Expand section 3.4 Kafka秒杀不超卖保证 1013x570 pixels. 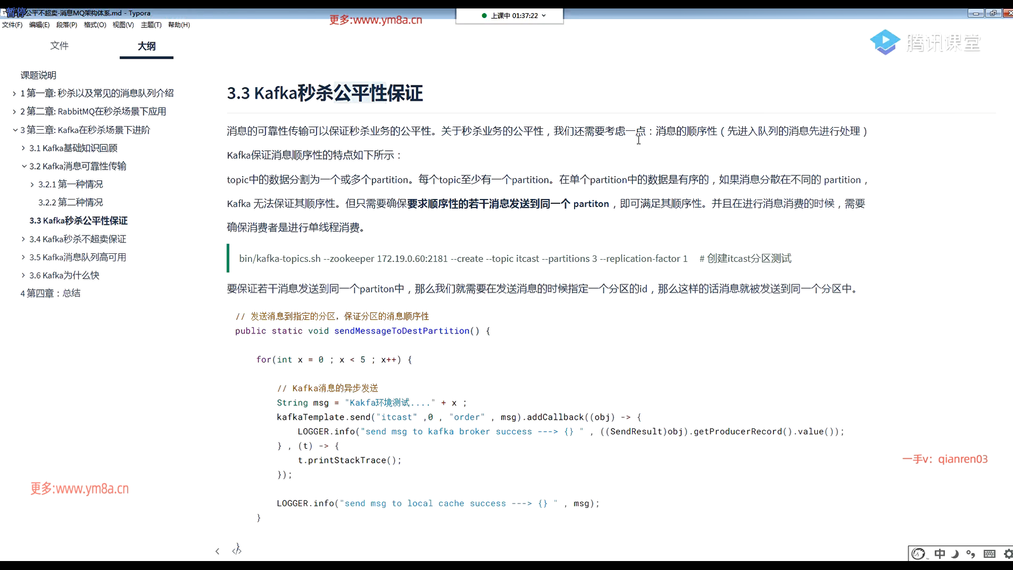click(23, 239)
